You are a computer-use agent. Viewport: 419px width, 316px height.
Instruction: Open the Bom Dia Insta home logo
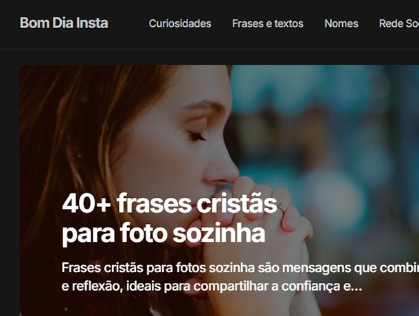tap(64, 23)
